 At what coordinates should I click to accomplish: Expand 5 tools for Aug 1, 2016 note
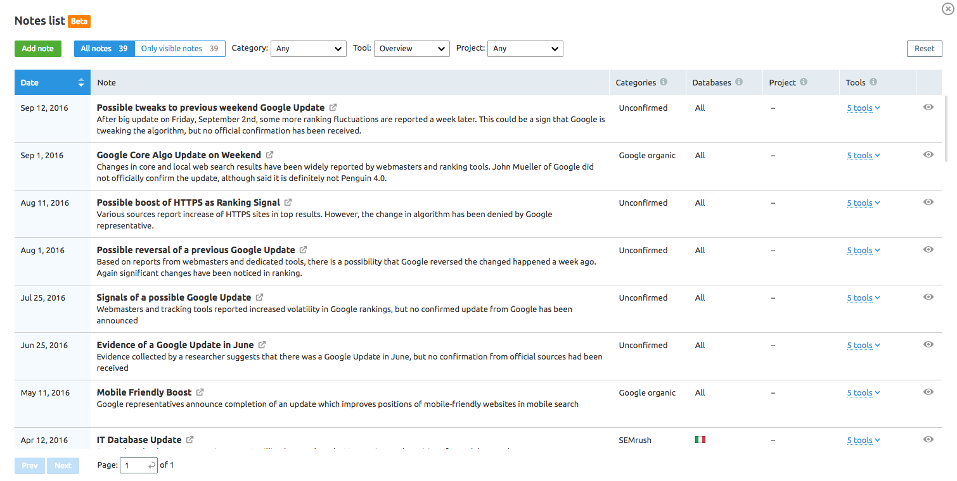[x=864, y=251]
